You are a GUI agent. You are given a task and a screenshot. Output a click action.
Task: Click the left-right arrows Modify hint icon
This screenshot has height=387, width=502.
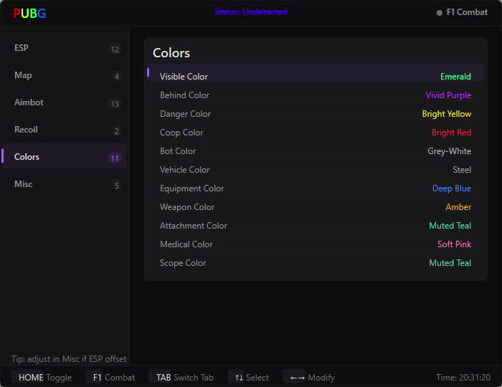click(297, 378)
